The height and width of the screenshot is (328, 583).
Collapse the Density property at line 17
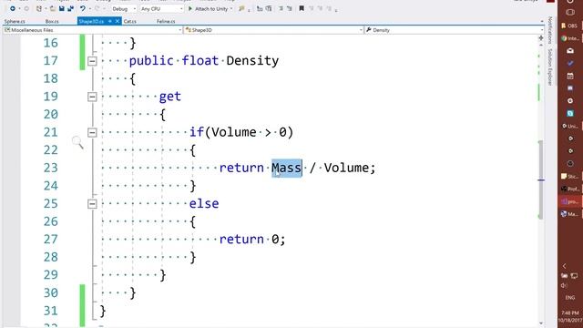[92, 61]
